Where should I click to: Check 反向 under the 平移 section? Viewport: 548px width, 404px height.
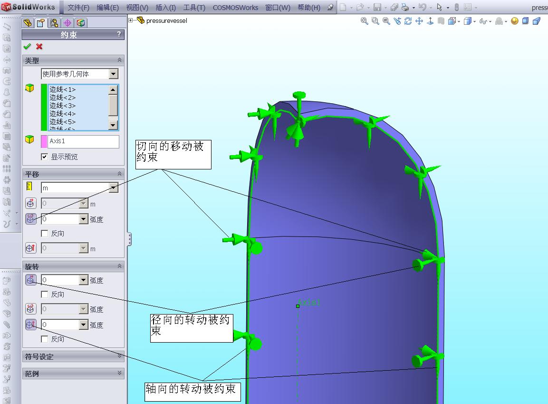(44, 233)
